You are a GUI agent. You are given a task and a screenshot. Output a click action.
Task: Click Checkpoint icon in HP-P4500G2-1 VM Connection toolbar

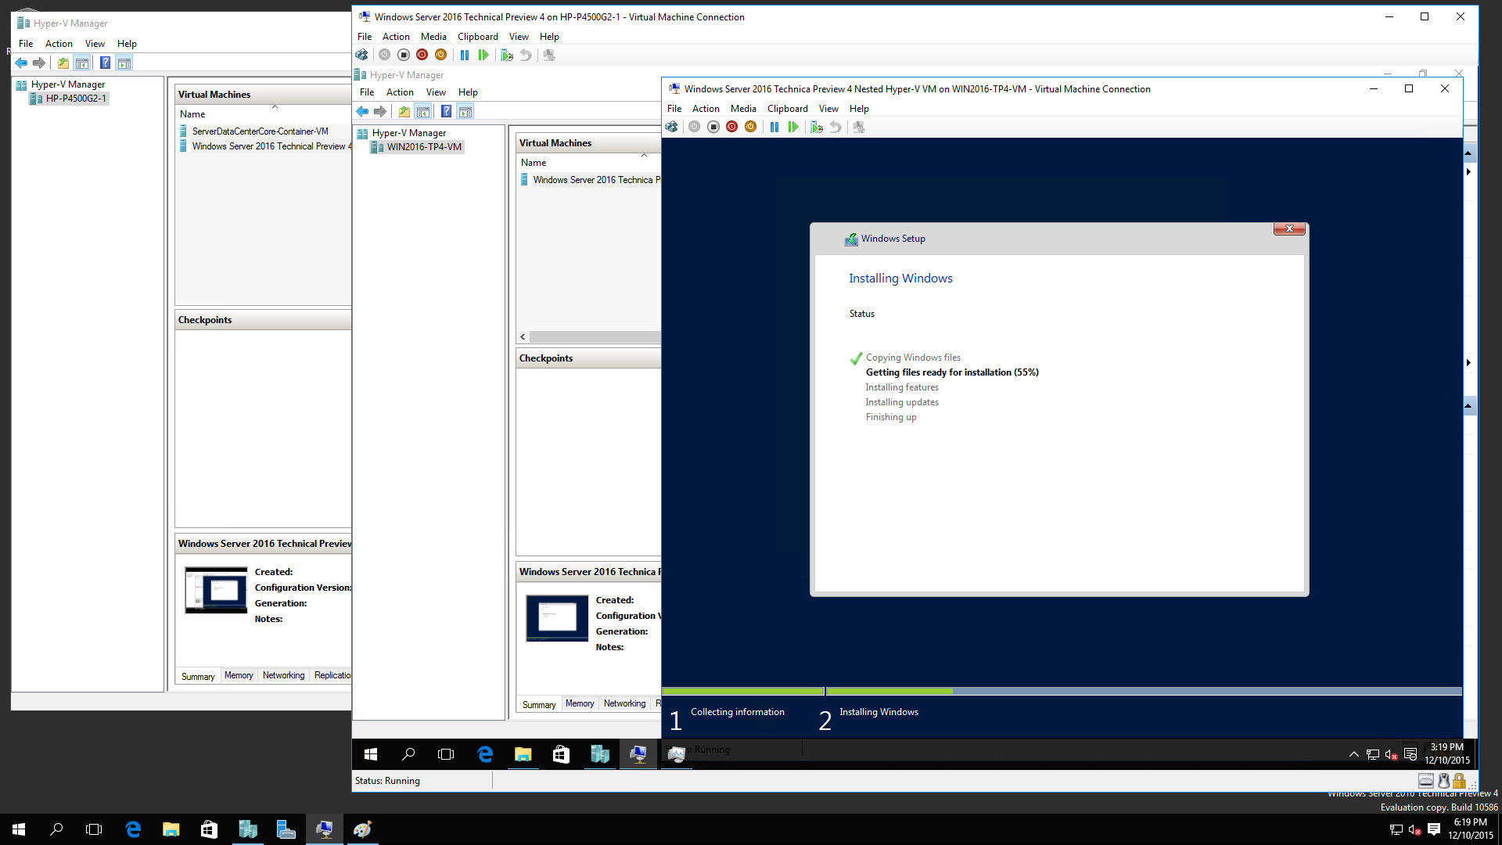click(507, 55)
